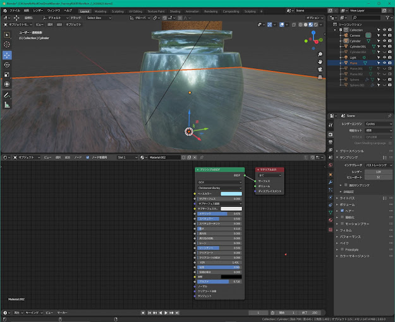Viewport: 395px width, 322px height.
Task: Open the Select Box drag dropdown
Action: [x=99, y=18]
